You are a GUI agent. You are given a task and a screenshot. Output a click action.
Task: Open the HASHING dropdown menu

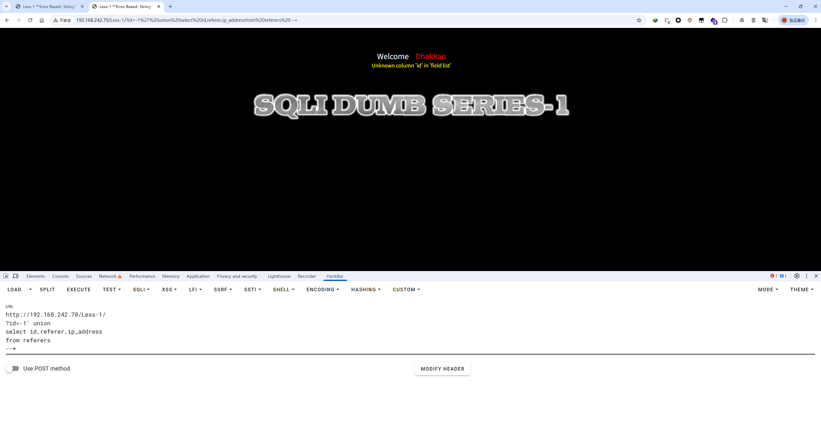pos(366,289)
